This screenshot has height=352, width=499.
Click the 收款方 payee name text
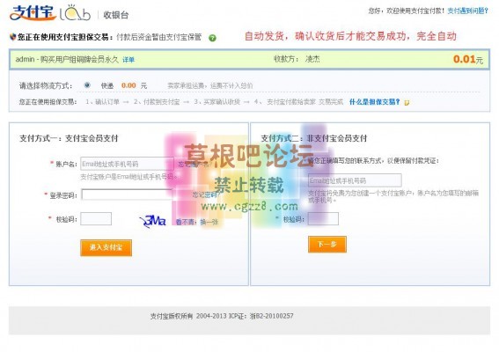(312, 59)
